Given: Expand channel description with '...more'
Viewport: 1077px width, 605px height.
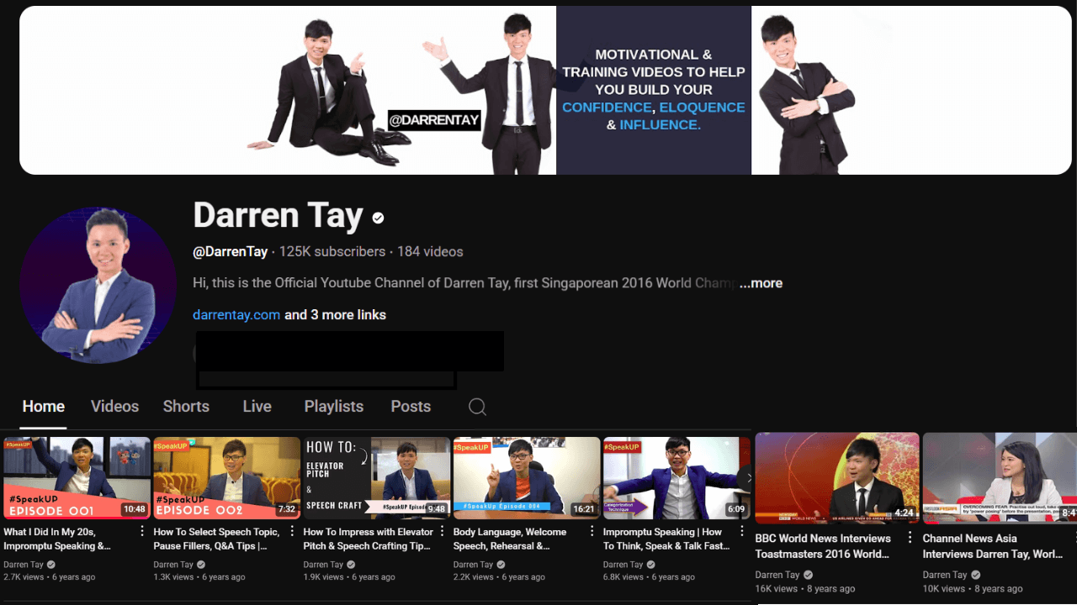Looking at the screenshot, I should (761, 283).
